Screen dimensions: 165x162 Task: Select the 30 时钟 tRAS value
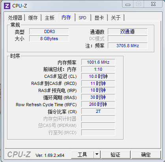[98, 98]
